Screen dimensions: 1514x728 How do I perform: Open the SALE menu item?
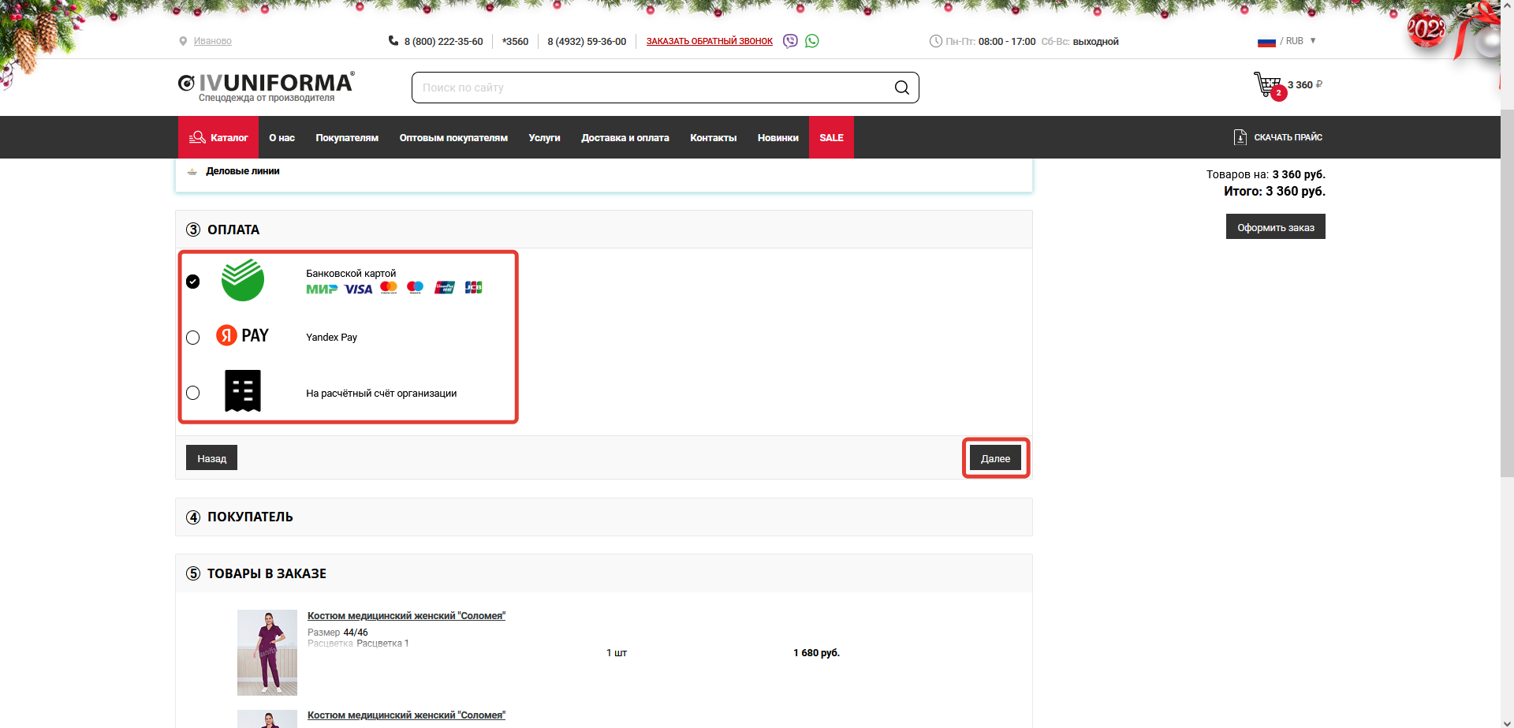(831, 138)
